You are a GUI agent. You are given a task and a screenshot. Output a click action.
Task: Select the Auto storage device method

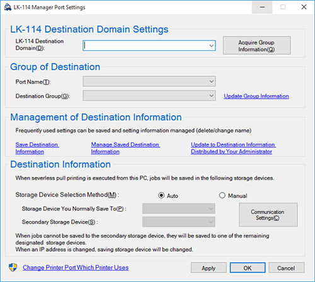[x=161, y=196]
